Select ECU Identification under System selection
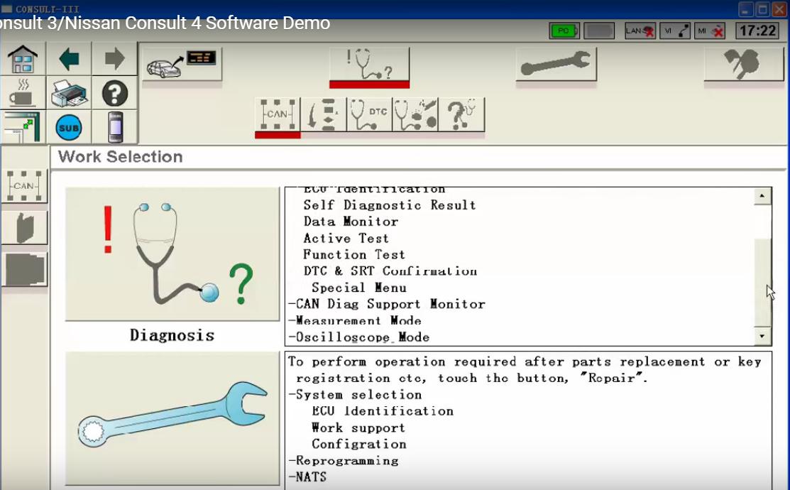The image size is (790, 490). (x=383, y=411)
